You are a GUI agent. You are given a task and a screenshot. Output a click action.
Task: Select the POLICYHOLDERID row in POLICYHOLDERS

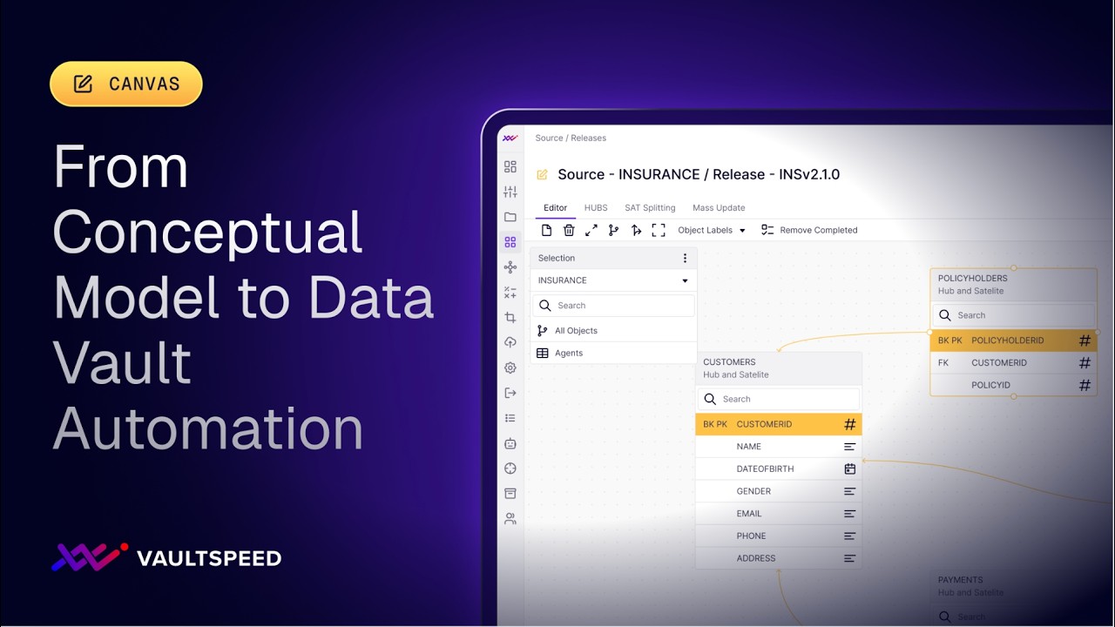tap(1014, 340)
